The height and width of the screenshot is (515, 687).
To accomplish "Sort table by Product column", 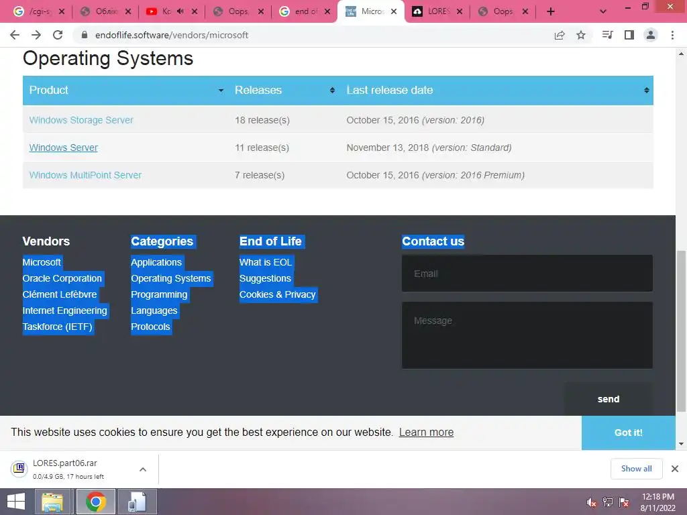I will pos(127,91).
